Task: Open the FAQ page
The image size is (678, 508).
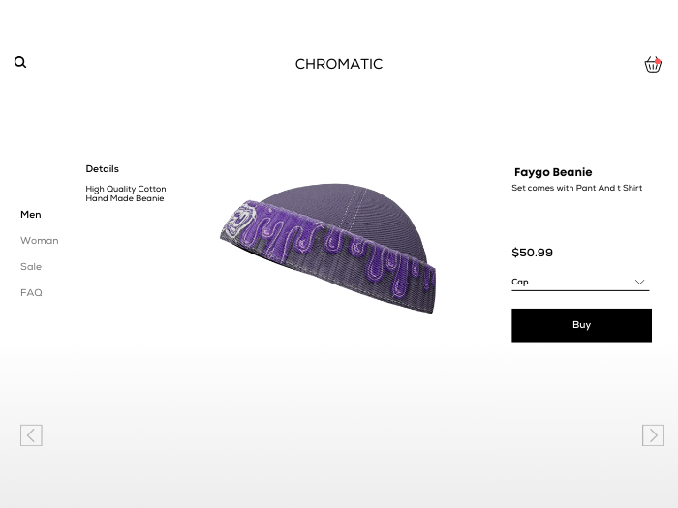Action: [31, 293]
